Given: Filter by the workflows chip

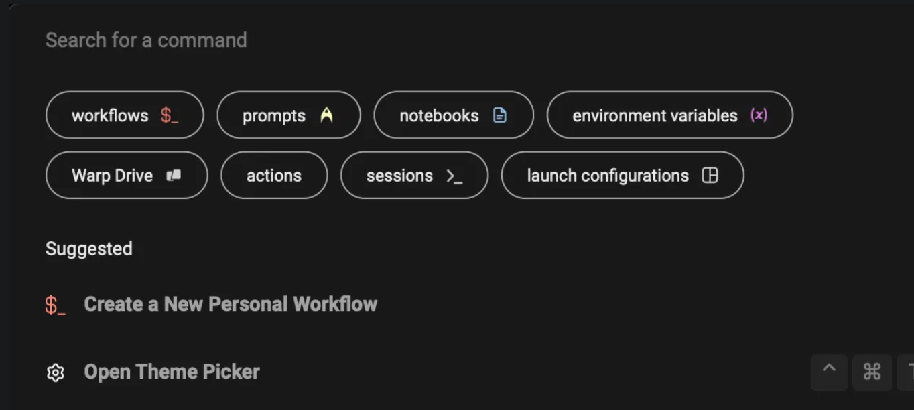Looking at the screenshot, I should pos(125,115).
